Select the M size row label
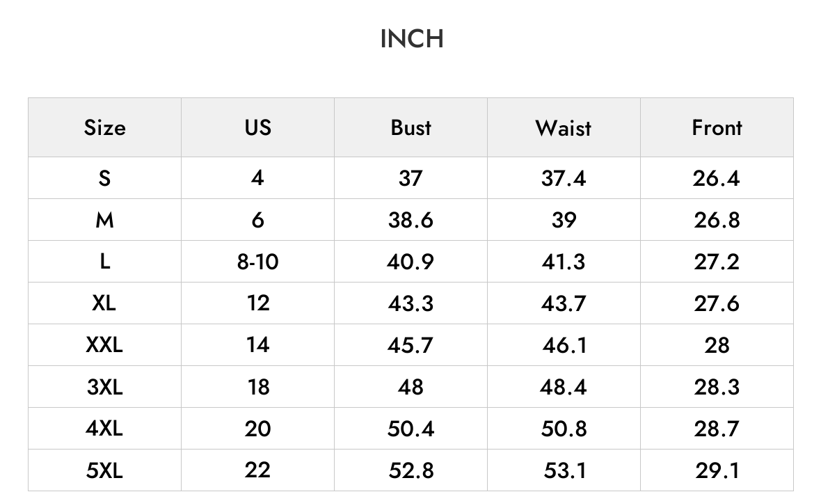 [105, 220]
